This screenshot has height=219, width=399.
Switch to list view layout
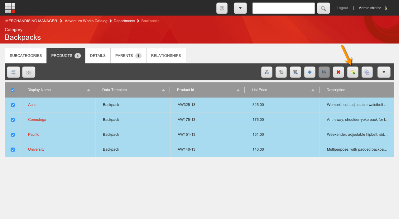13,72
